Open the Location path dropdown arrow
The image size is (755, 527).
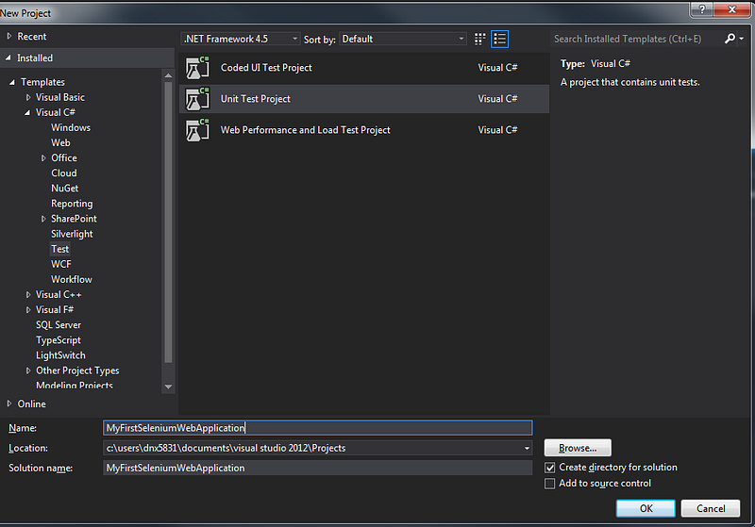click(527, 448)
